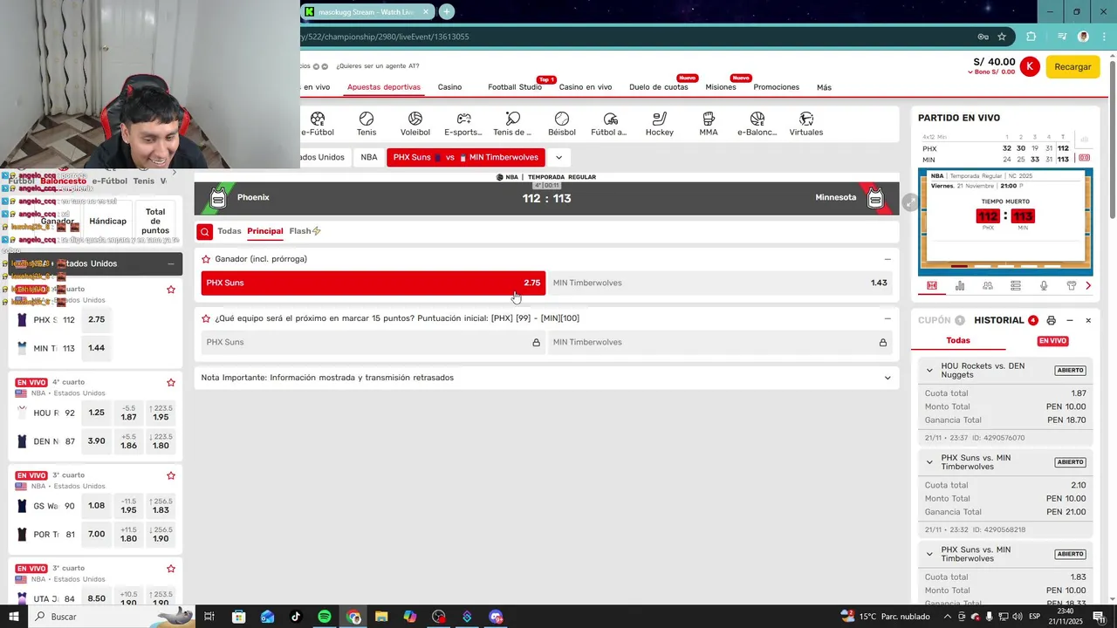This screenshot has width=1117, height=628.
Task: Open the play-by-play list icon
Action: point(1016,285)
